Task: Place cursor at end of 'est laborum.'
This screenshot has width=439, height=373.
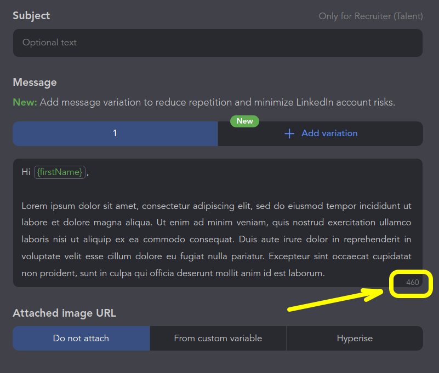Action: 326,273
